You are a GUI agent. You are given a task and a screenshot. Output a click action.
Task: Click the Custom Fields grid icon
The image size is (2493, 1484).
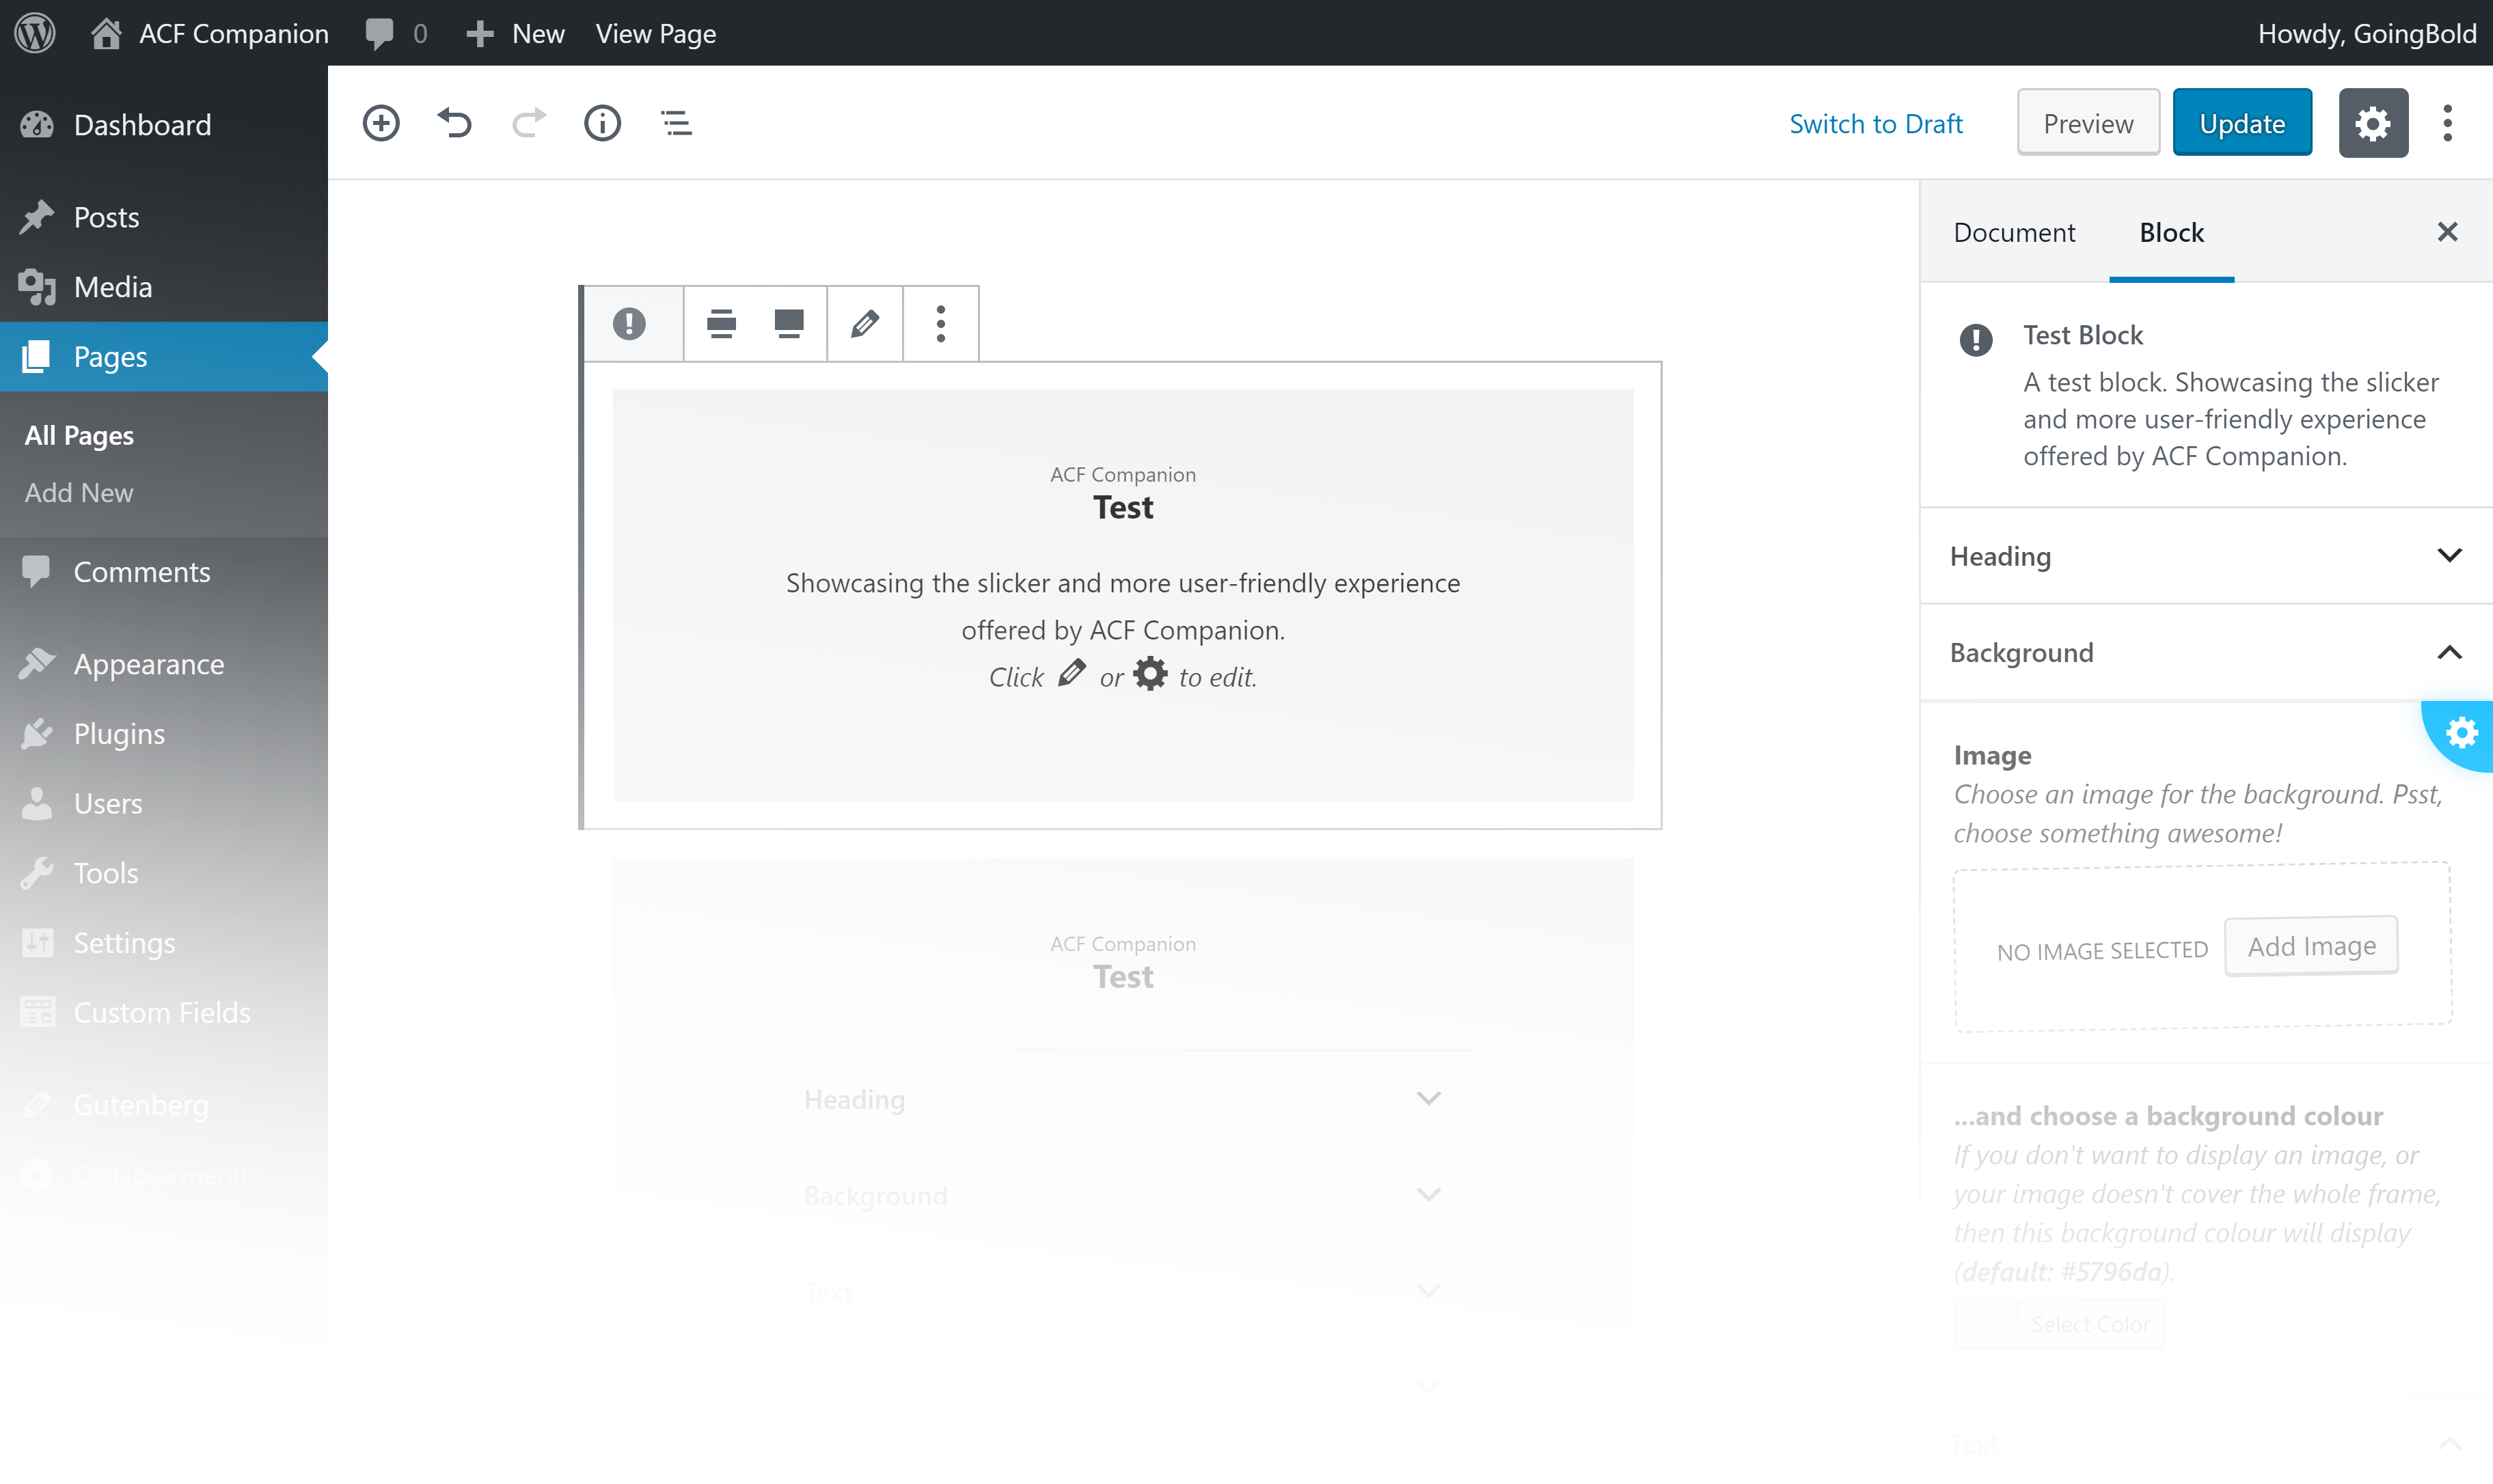pyautogui.click(x=37, y=1013)
